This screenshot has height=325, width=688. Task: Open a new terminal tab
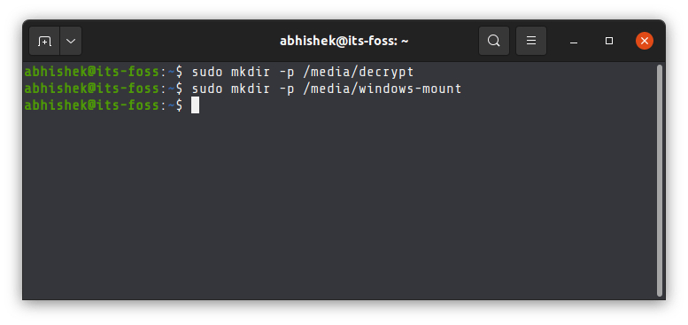(x=44, y=42)
